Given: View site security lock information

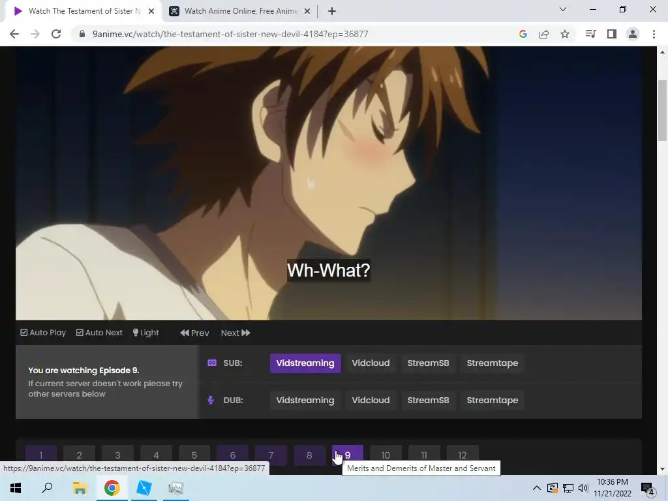Looking at the screenshot, I should (x=82, y=34).
